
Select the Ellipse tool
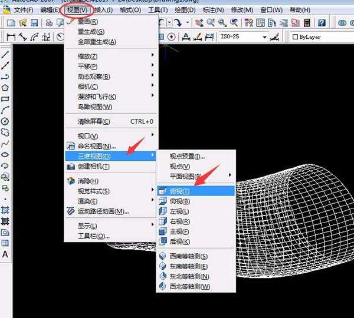point(5,155)
